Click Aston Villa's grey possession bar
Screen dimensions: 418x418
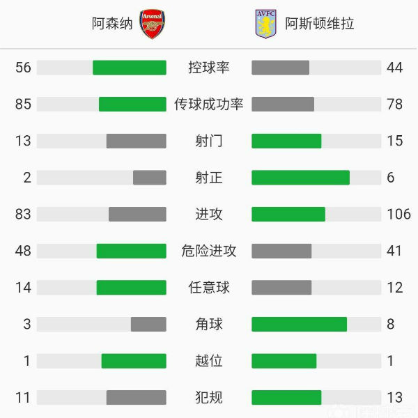coord(280,68)
